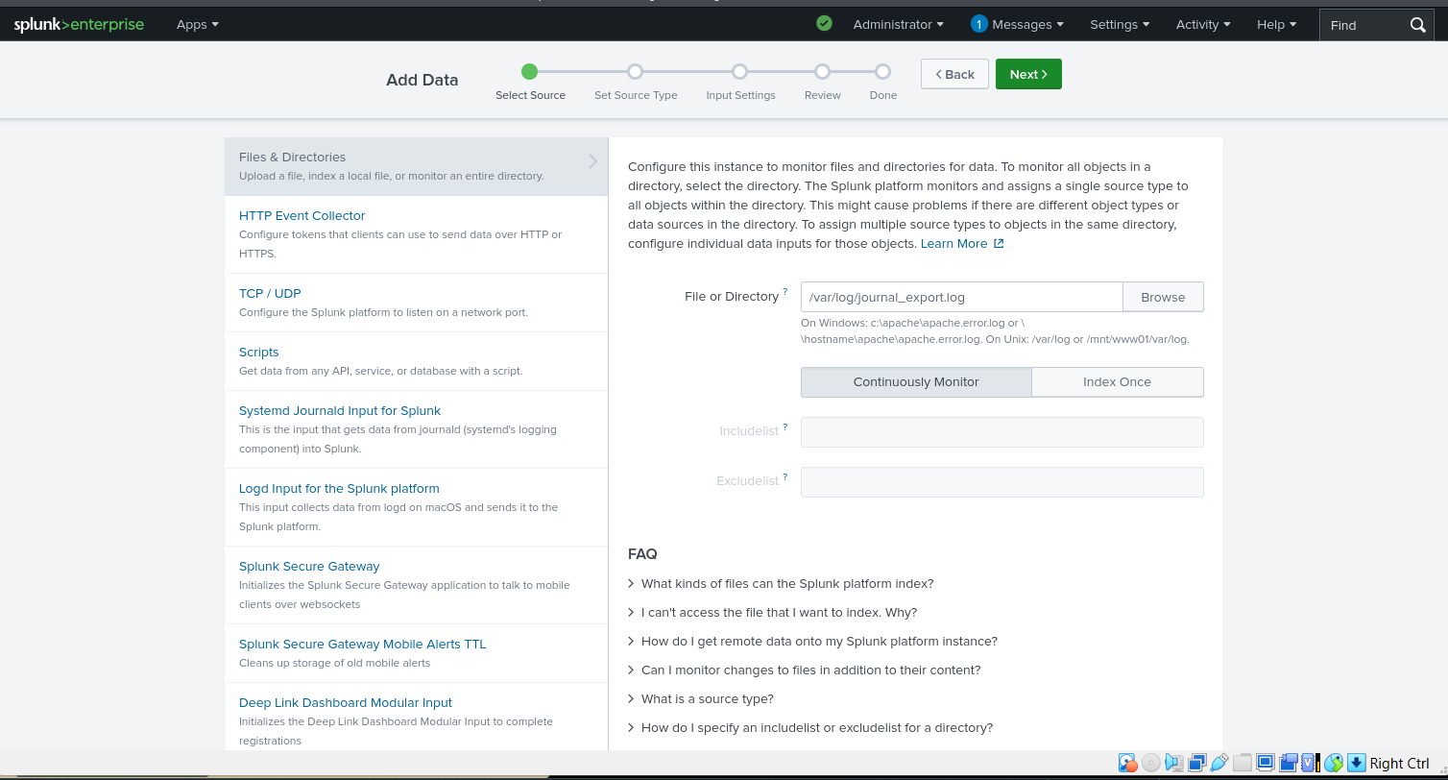Click the VirtualBox audio icon
The height and width of the screenshot is (780, 1448).
[1174, 763]
